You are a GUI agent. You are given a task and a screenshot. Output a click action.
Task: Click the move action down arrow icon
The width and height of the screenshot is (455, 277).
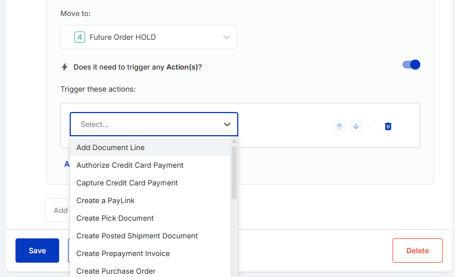[x=355, y=126]
